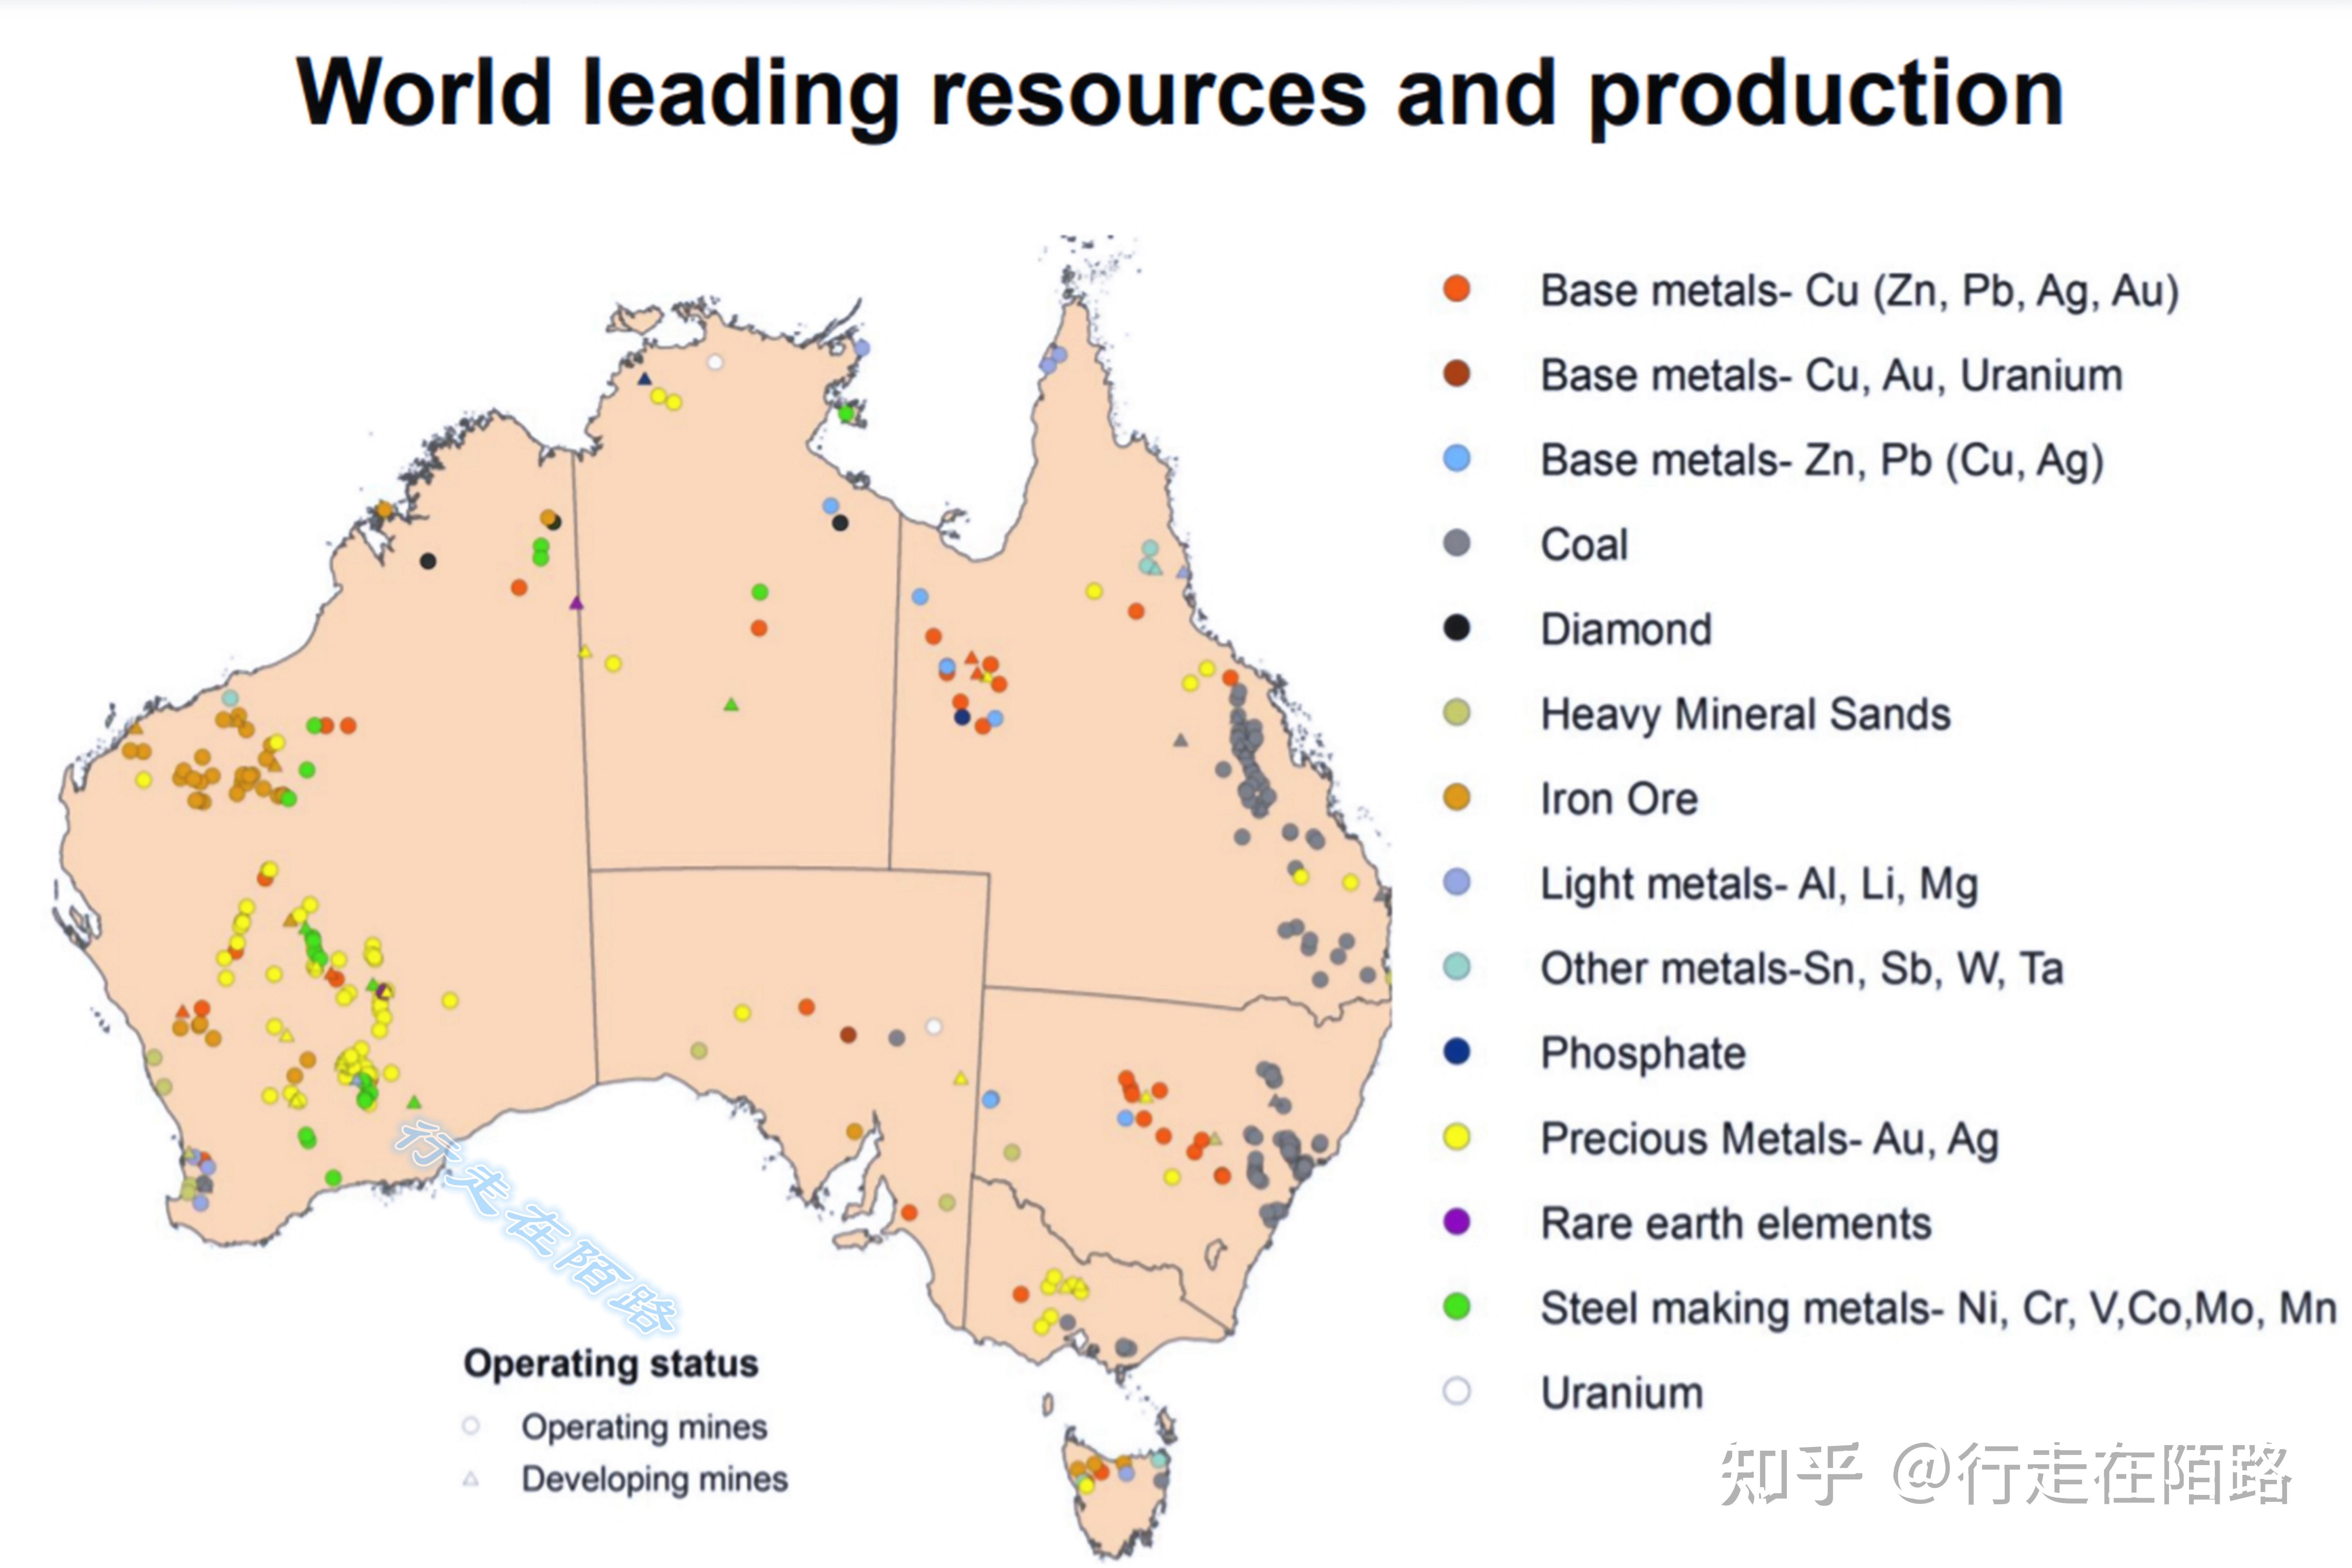This screenshot has height=1568, width=2352.
Task: Click the Operating mines circle symbol
Action: [471, 1426]
